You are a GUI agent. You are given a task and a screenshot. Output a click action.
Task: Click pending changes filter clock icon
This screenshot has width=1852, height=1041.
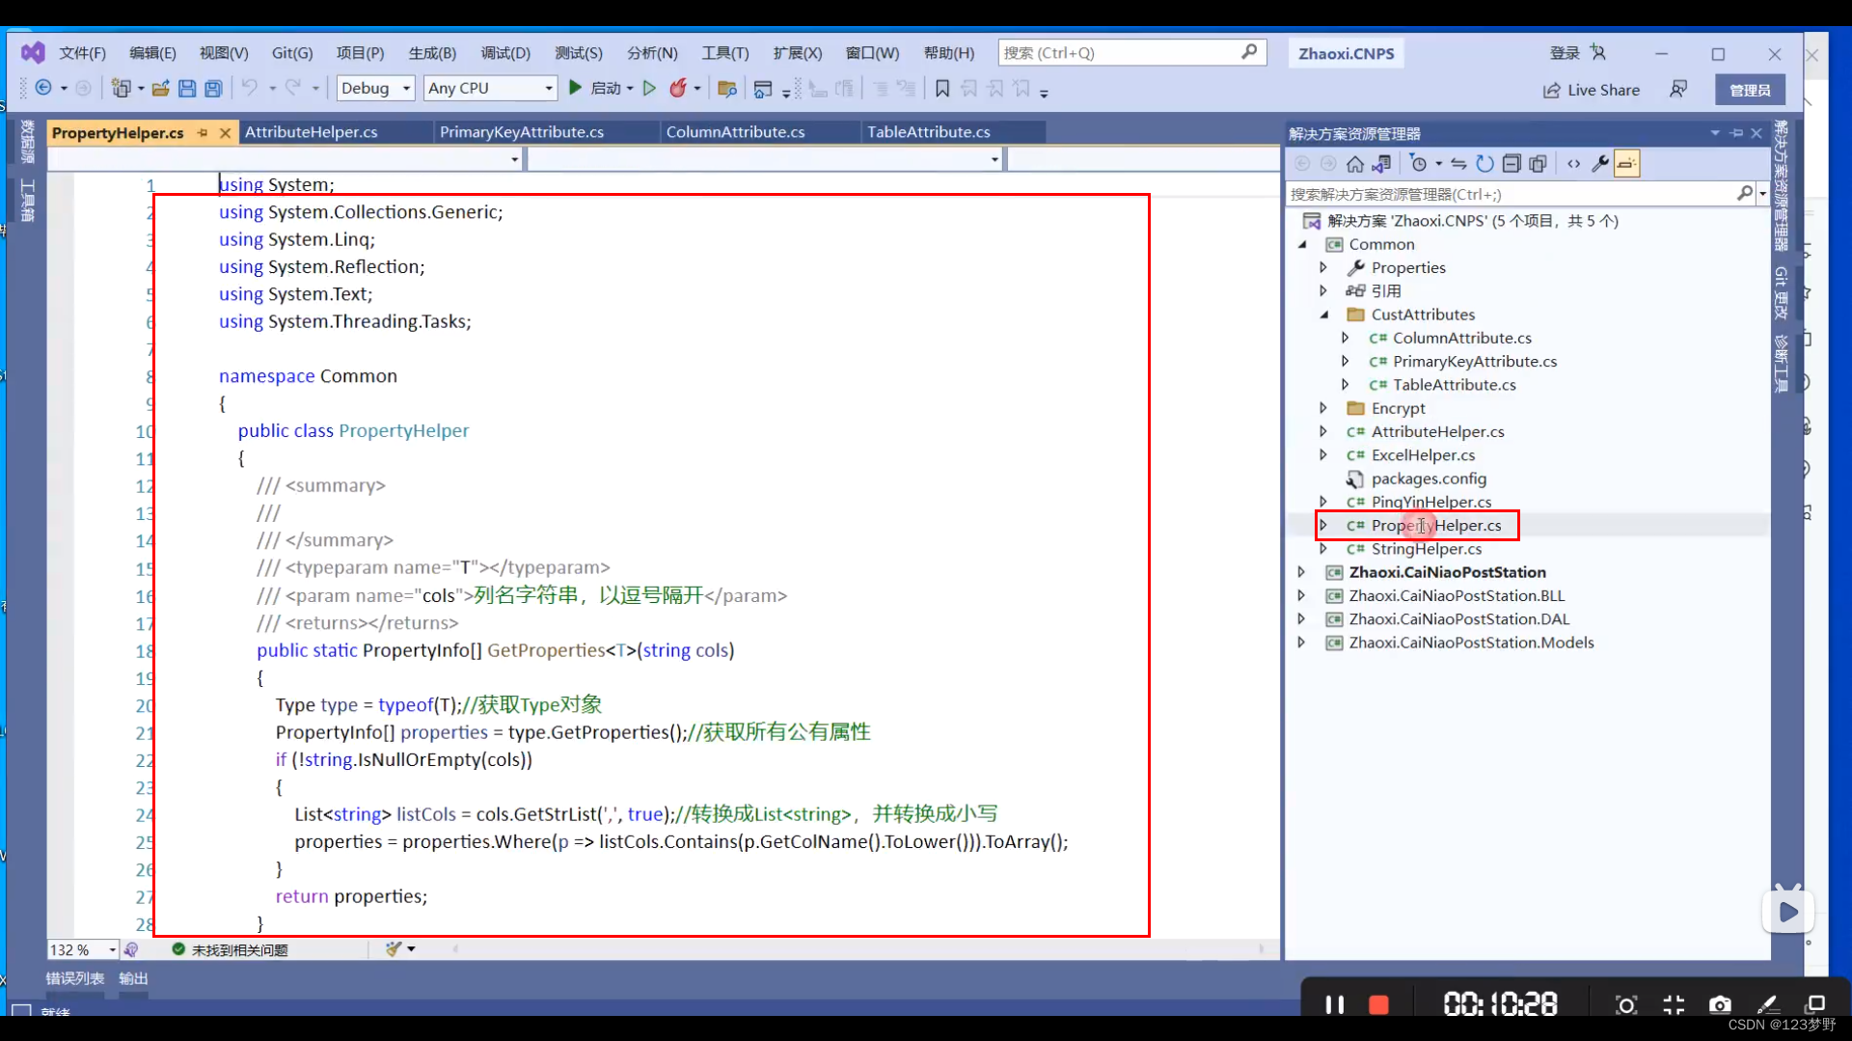click(x=1418, y=164)
